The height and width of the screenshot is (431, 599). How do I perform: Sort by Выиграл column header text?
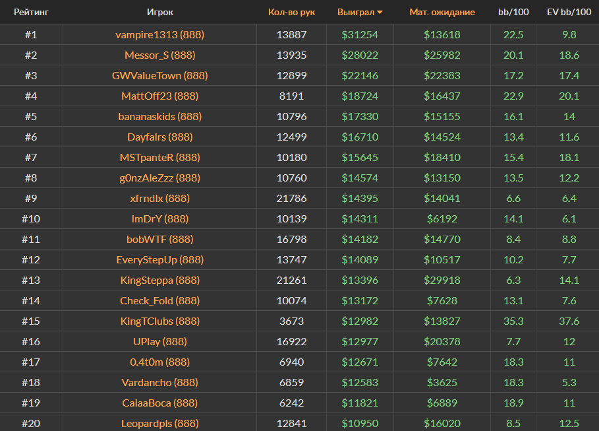click(355, 12)
